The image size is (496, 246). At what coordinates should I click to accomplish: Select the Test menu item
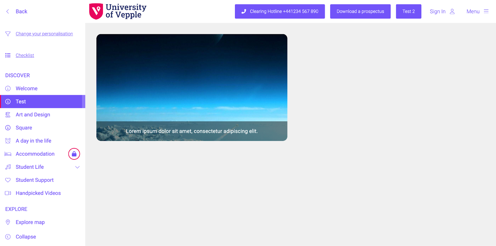pyautogui.click(x=42, y=102)
